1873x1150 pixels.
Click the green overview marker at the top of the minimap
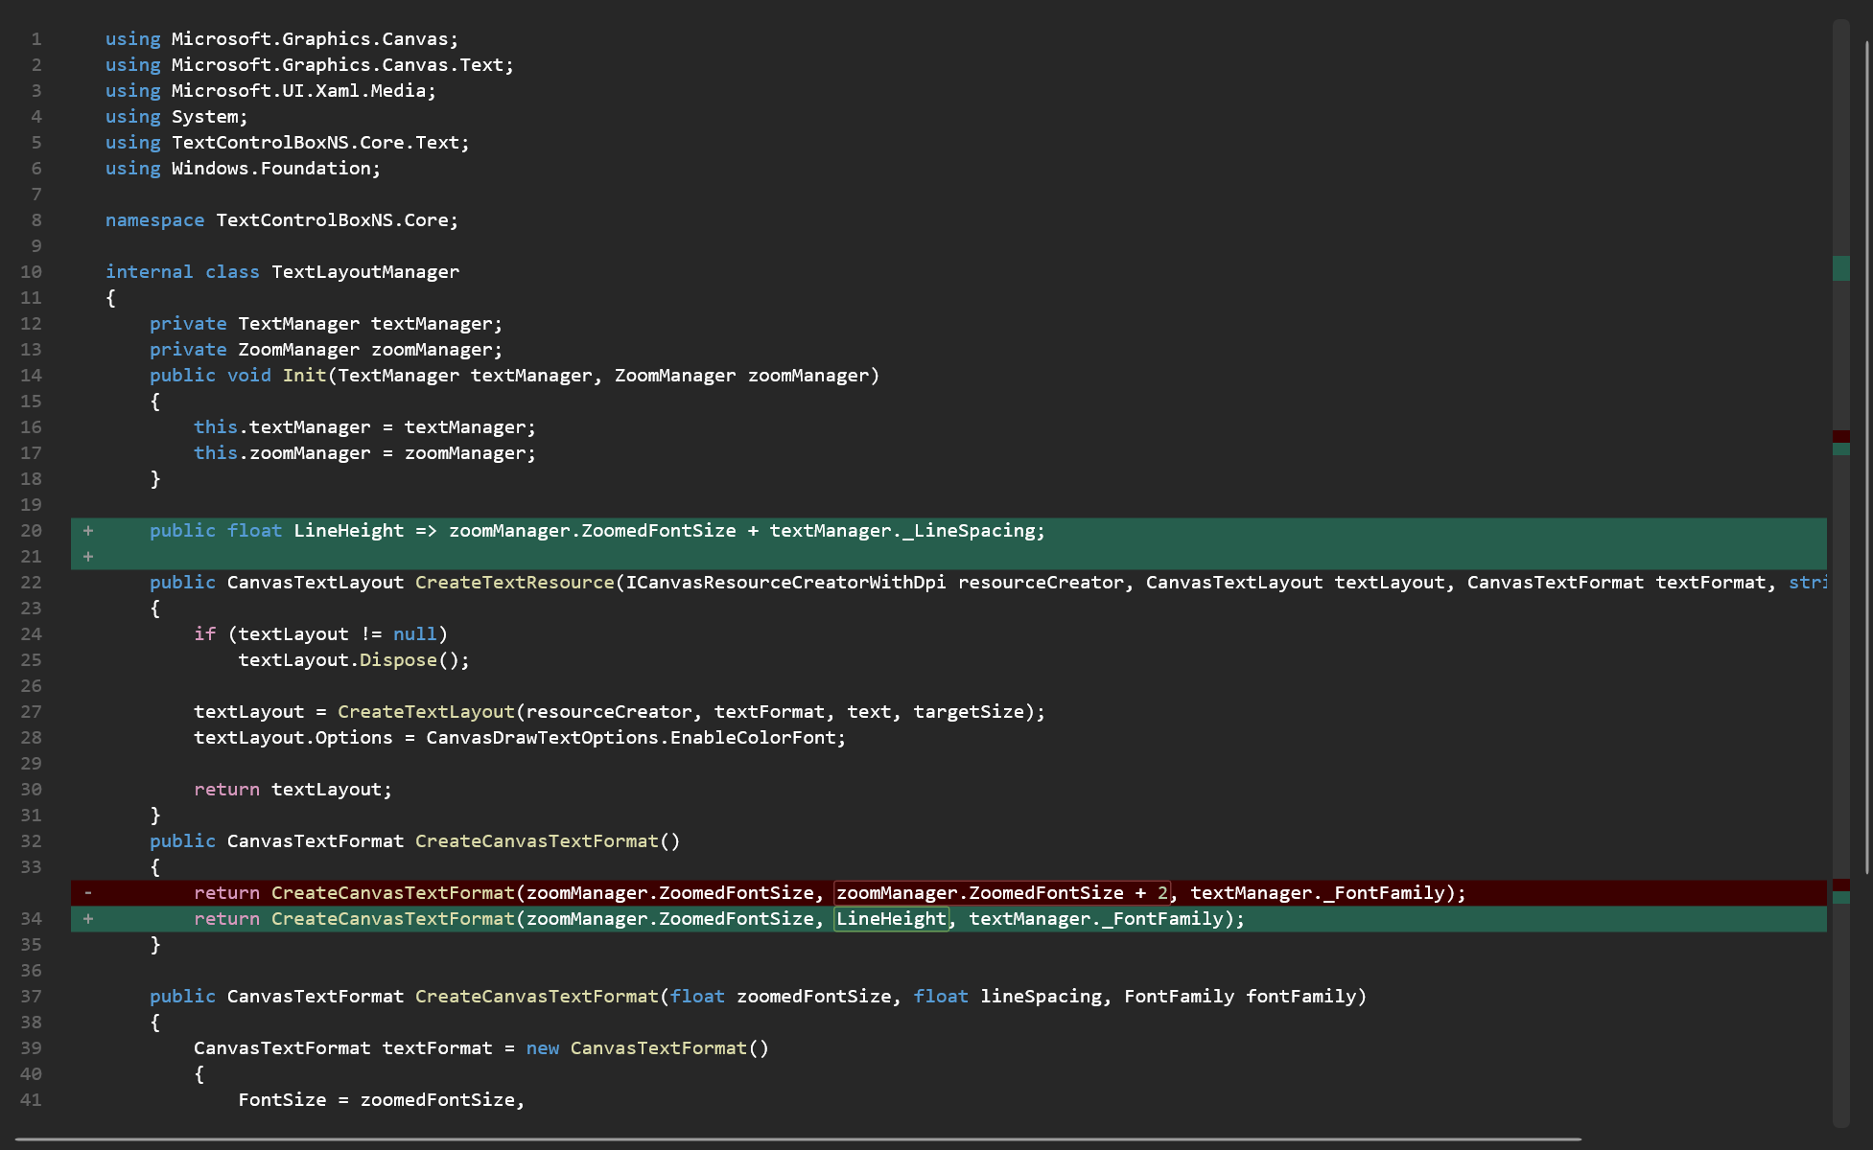pyautogui.click(x=1840, y=268)
